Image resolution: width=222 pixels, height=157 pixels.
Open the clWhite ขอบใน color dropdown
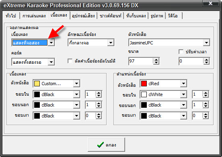point(184,94)
